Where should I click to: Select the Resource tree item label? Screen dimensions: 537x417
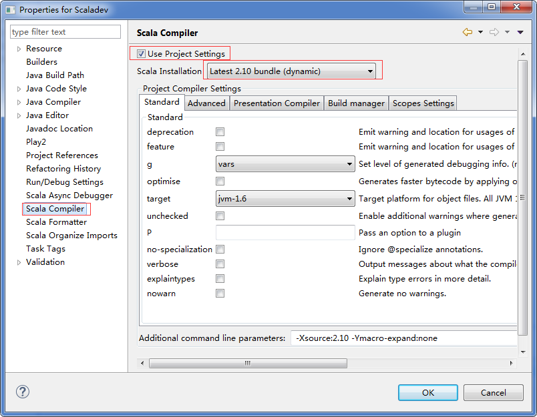pyautogui.click(x=44, y=49)
